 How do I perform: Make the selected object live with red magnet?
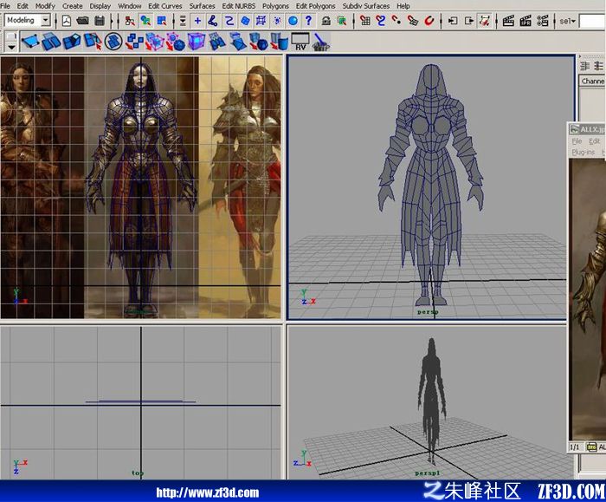coord(429,21)
